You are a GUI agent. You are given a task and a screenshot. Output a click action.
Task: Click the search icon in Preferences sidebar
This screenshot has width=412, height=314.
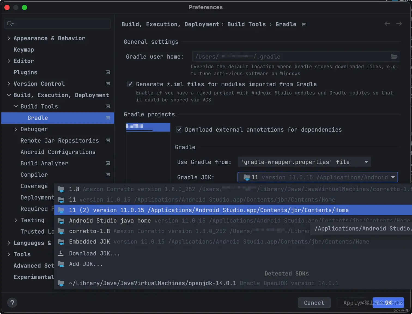10,24
